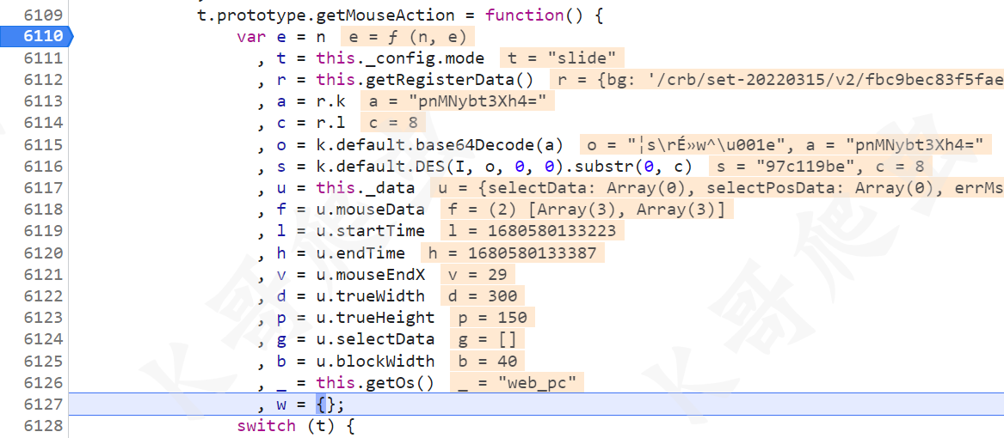The image size is (1004, 438).
Task: Click getMouseAction in the function declaration
Action: pos(387,15)
